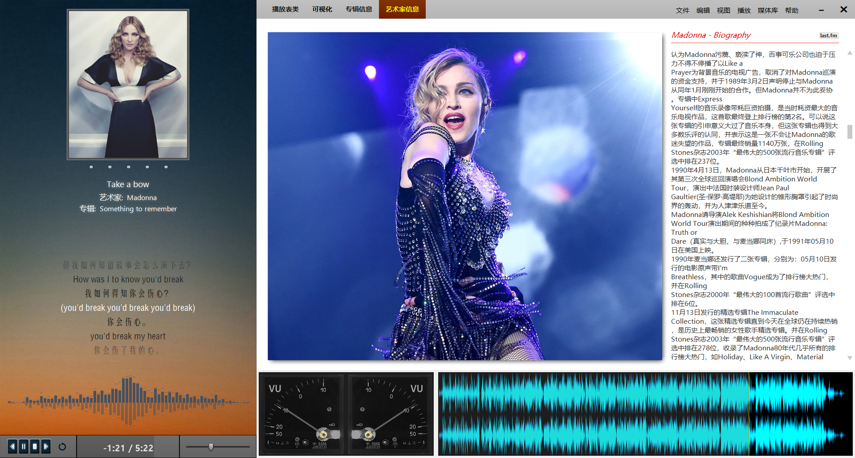Click the song title Take a bow
This screenshot has width=855, height=458.
pyautogui.click(x=128, y=184)
